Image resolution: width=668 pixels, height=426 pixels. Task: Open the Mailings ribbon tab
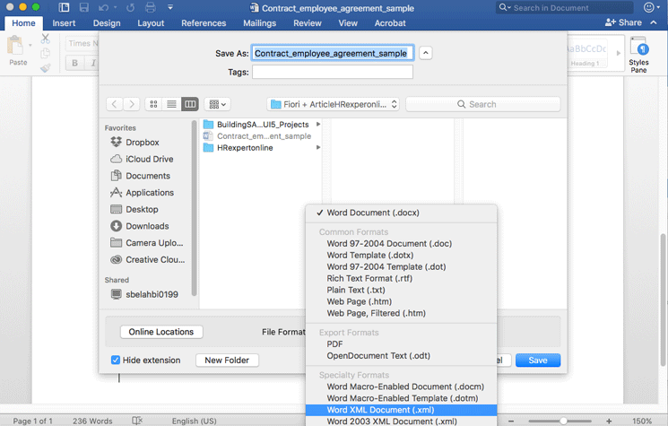(x=259, y=23)
